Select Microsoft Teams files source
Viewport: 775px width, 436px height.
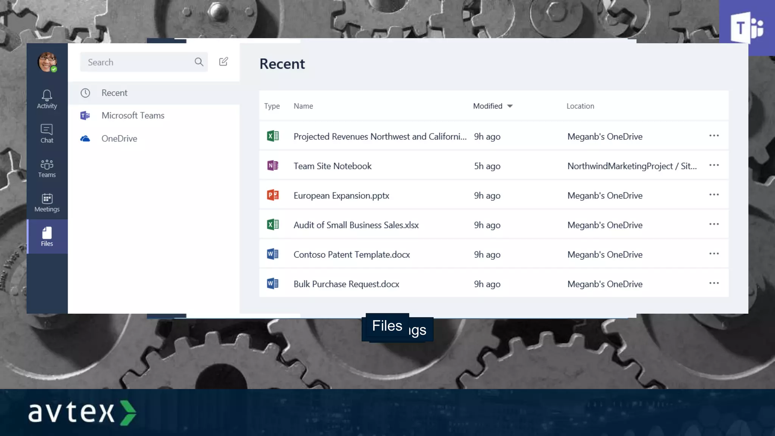[132, 115]
